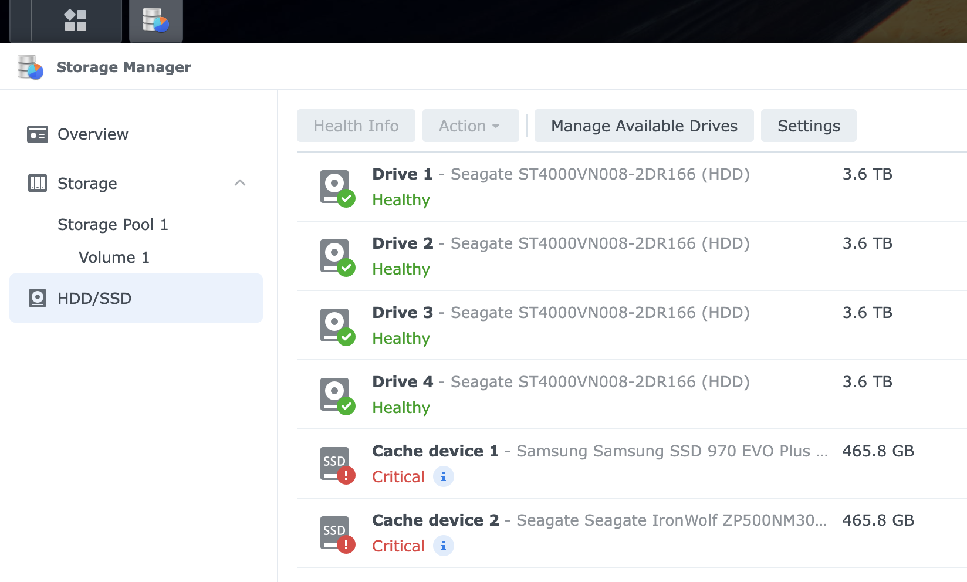The image size is (967, 582).
Task: Expand the Action button's chevron arrow
Action: 496,127
